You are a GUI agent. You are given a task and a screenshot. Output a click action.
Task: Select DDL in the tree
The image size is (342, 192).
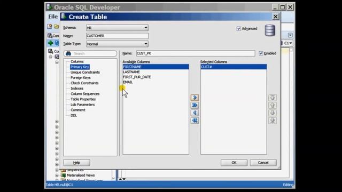coord(74,115)
